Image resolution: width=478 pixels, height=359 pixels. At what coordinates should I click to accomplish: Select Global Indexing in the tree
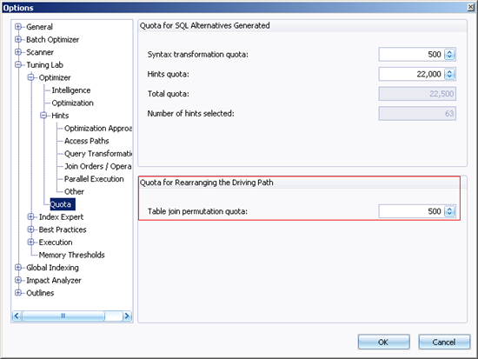52,268
